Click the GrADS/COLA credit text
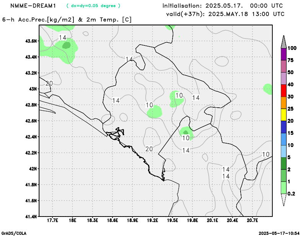306x236 pixels. 14,233
